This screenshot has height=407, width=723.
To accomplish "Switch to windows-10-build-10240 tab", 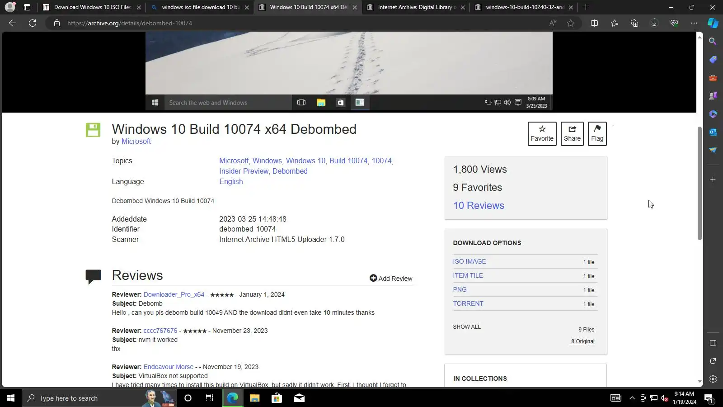I will point(524,7).
